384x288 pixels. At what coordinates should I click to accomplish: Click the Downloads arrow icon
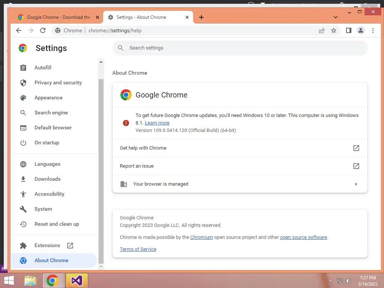pyautogui.click(x=23, y=179)
